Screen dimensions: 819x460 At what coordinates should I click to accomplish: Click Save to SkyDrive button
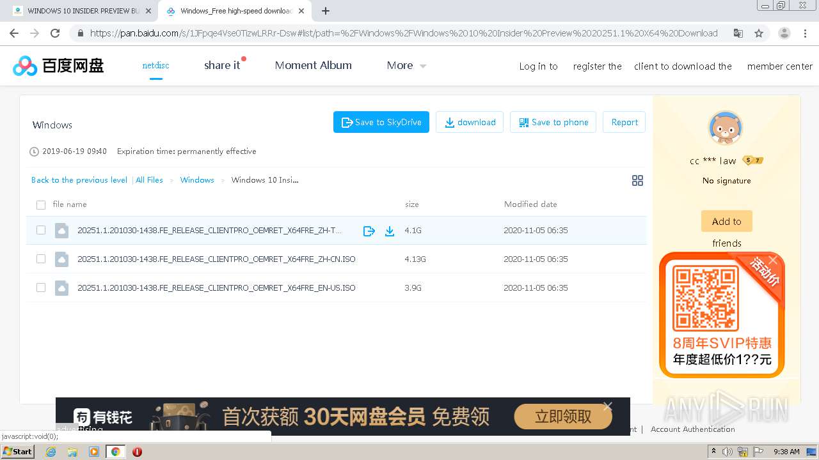coord(381,122)
